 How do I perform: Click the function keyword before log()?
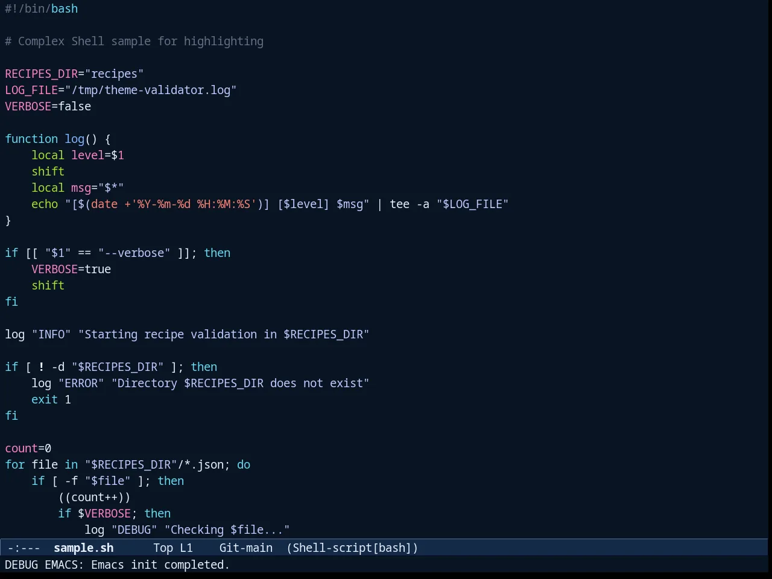click(x=31, y=139)
